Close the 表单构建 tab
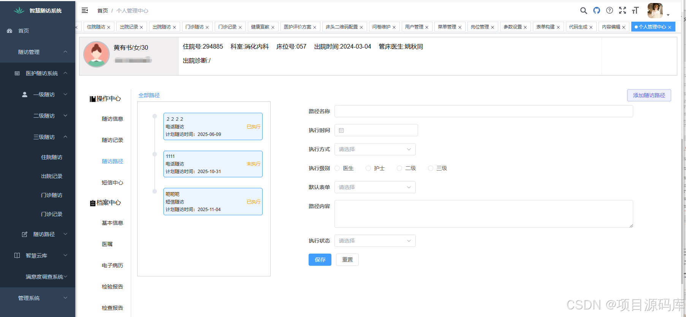The width and height of the screenshot is (686, 317). (558, 27)
